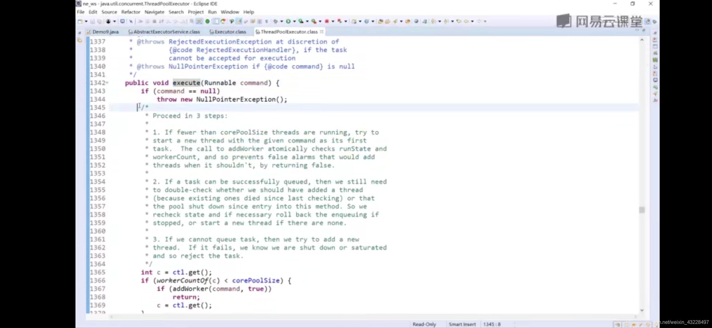Click the Smart Insert status bar entry
Image resolution: width=712 pixels, height=328 pixels.
tap(462, 324)
